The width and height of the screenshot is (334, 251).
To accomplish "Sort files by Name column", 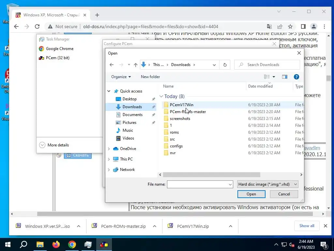I will click(x=168, y=86).
